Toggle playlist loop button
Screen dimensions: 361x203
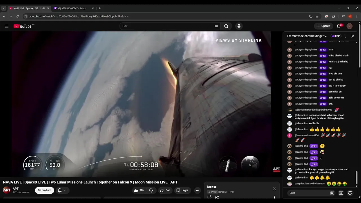point(210,197)
